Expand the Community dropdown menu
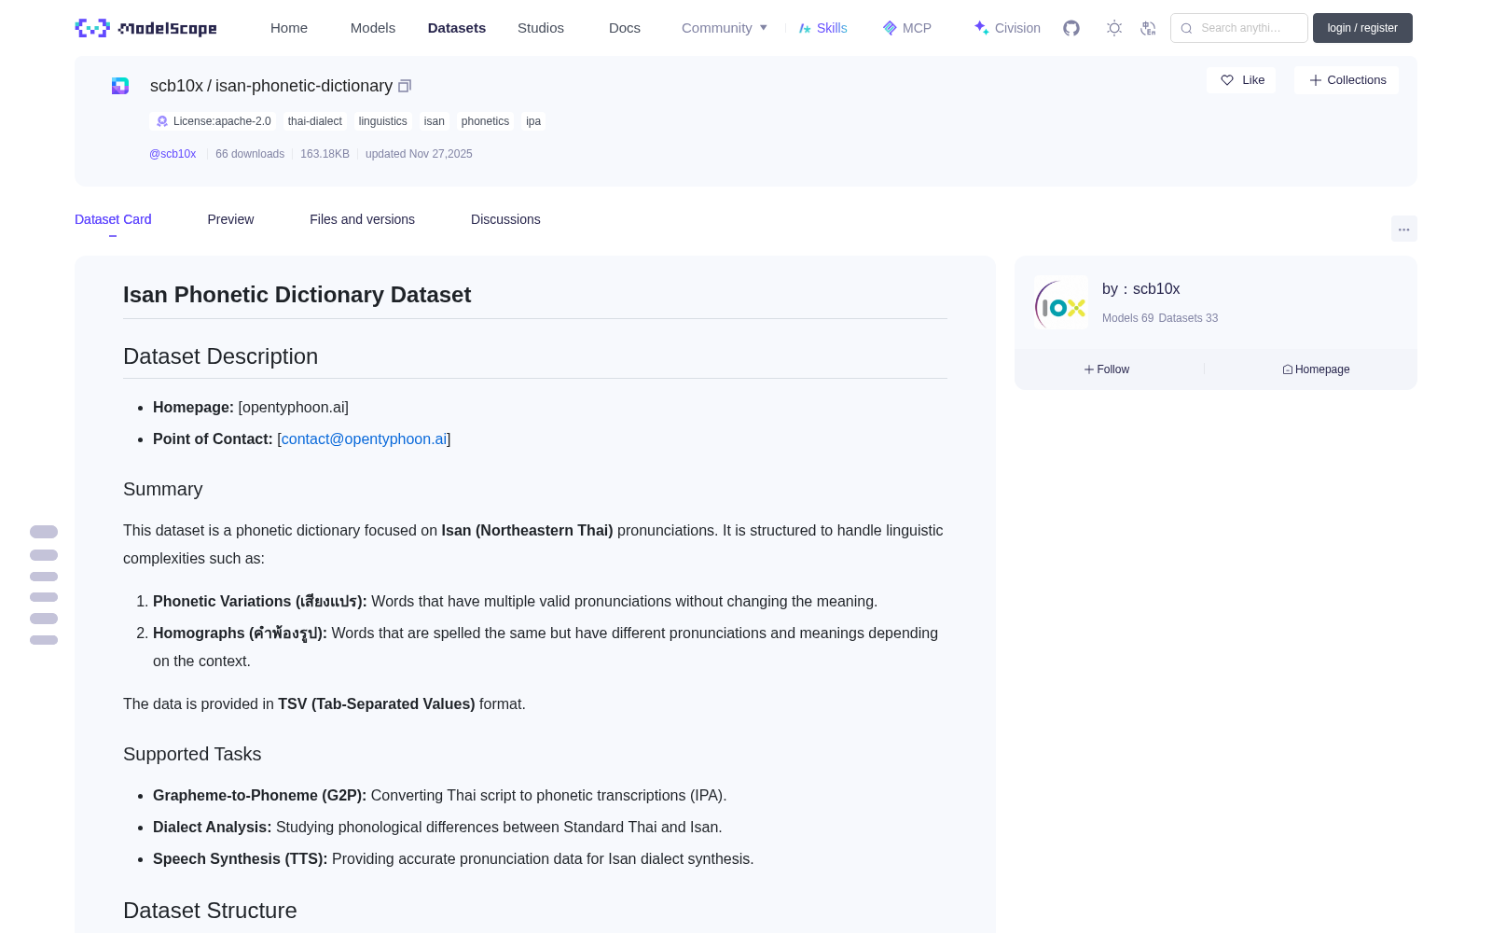This screenshot has height=933, width=1492. click(x=725, y=28)
